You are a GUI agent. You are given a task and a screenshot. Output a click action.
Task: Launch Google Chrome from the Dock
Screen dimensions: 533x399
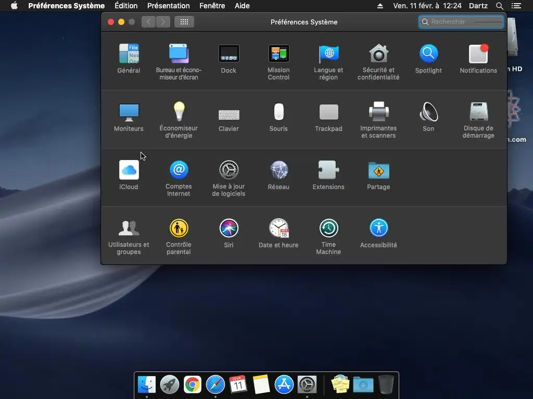(x=193, y=384)
